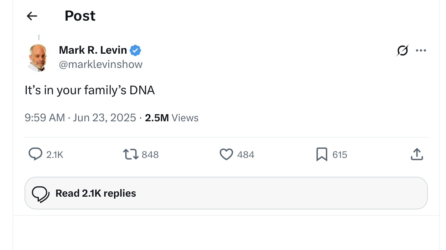Open the @marklevinshow handle link
Screen dimensions: 446x250
point(100,64)
